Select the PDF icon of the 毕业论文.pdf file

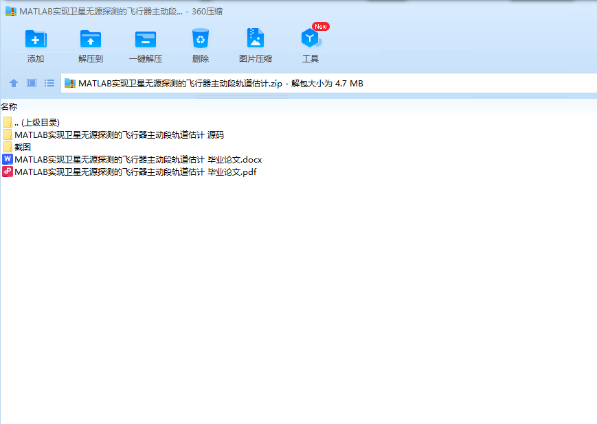tap(8, 172)
